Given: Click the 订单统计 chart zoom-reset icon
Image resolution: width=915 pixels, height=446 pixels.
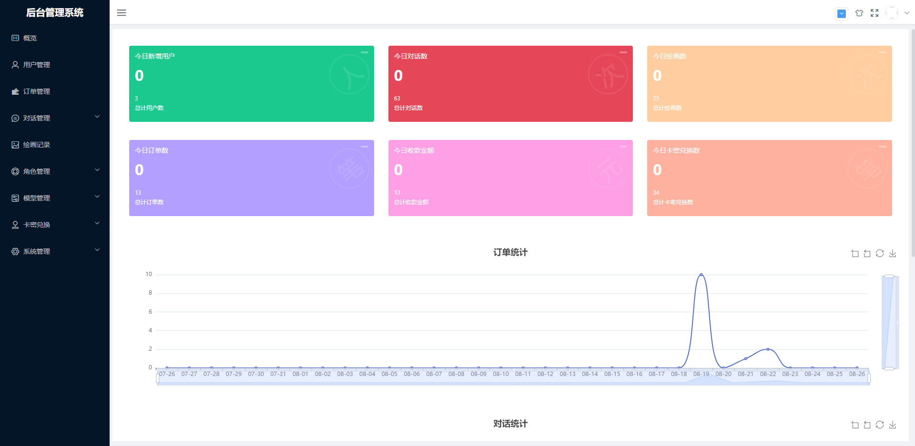Looking at the screenshot, I should coord(867,254).
